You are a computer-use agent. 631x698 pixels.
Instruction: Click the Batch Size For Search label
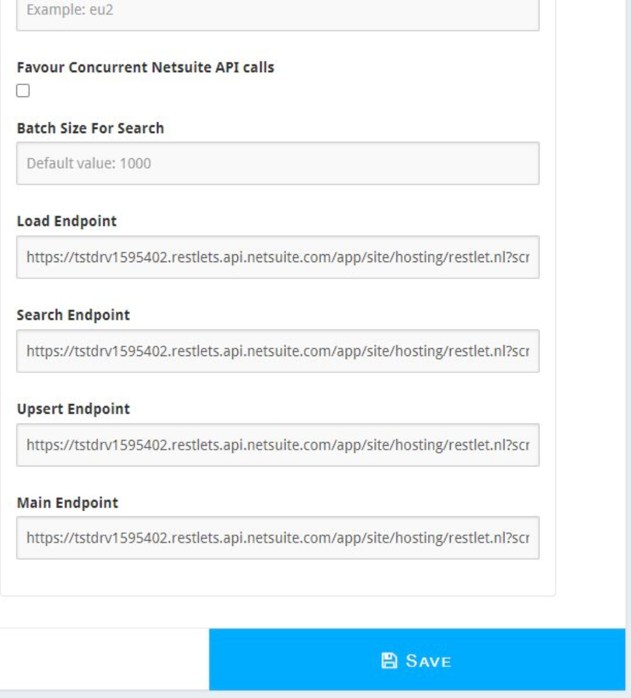(90, 128)
